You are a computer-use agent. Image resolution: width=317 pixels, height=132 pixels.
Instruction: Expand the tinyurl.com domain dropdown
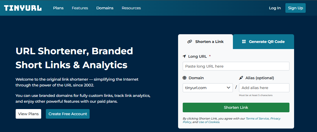coord(208,88)
